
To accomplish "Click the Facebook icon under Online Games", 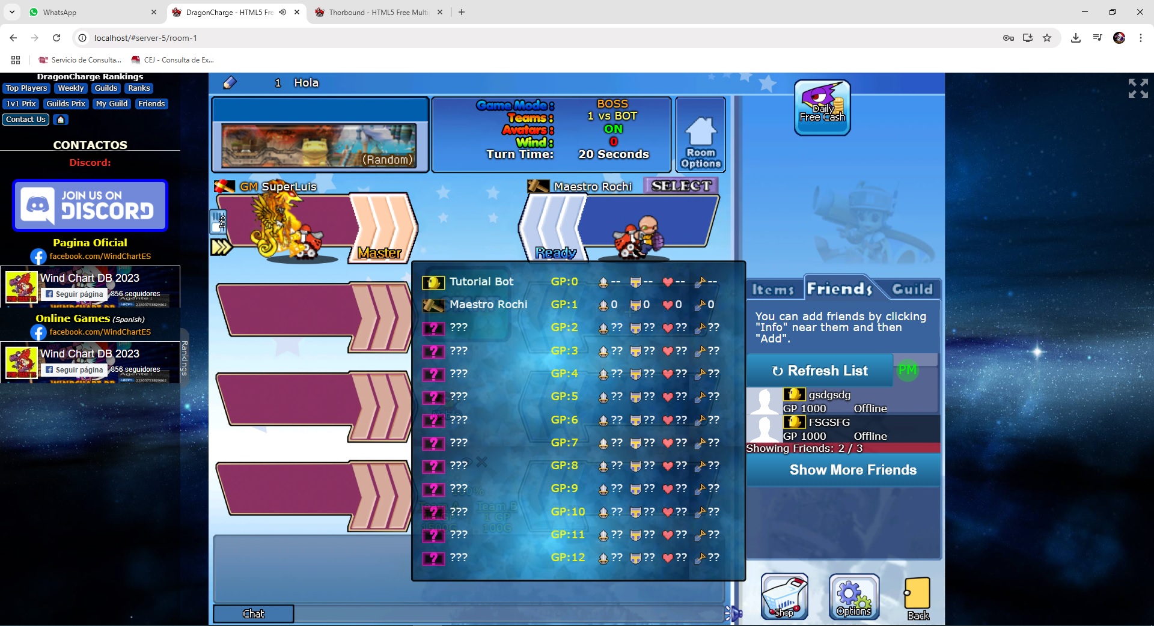I will [x=38, y=332].
